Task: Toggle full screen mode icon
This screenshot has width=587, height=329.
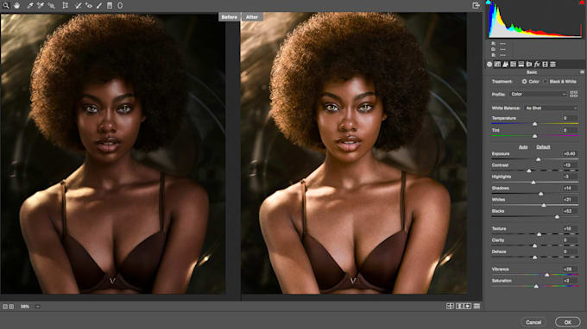Action: pos(476,5)
